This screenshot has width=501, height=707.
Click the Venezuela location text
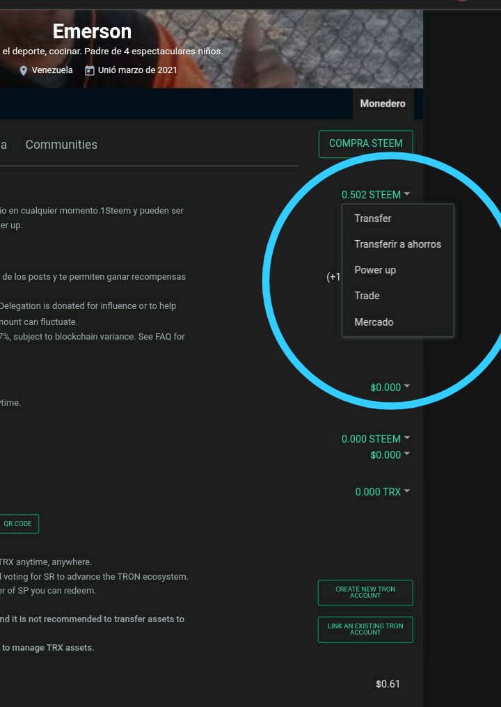52,70
